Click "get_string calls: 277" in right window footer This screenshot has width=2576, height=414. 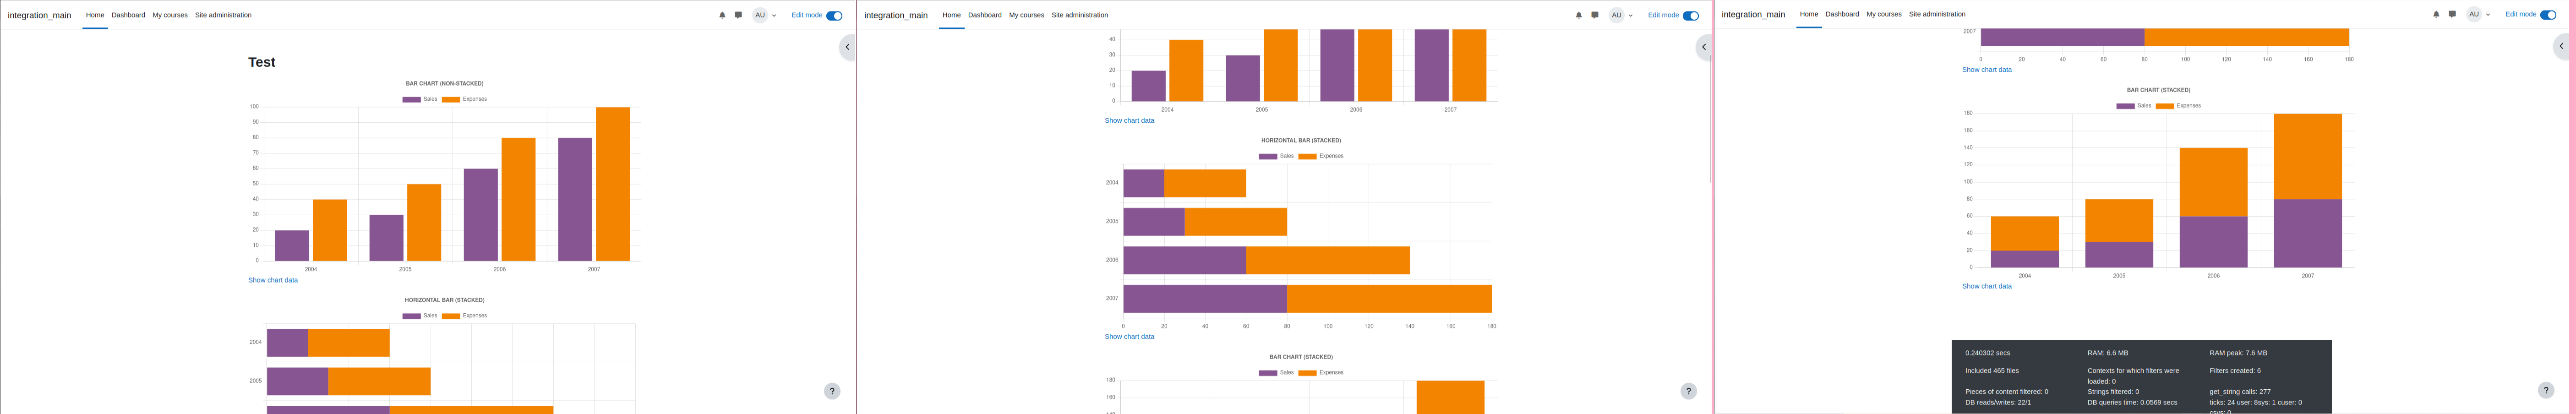point(2240,392)
